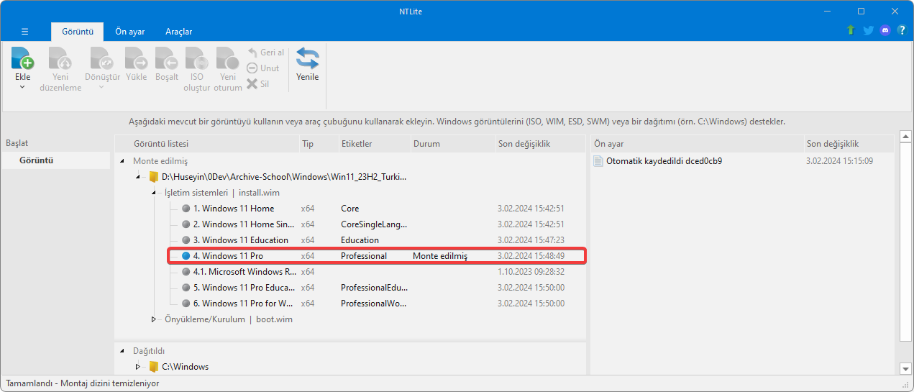The image size is (914, 392).
Task: Collapse the İşletim sistemleri install.wim node
Action: point(154,193)
